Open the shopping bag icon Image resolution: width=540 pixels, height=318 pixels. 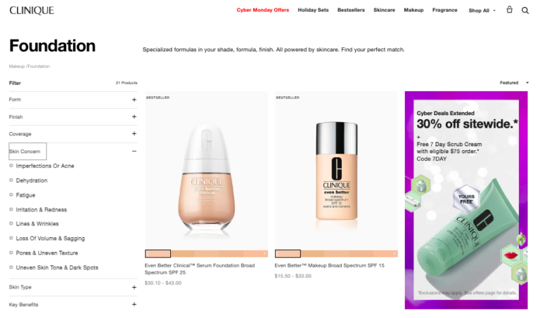pyautogui.click(x=509, y=10)
